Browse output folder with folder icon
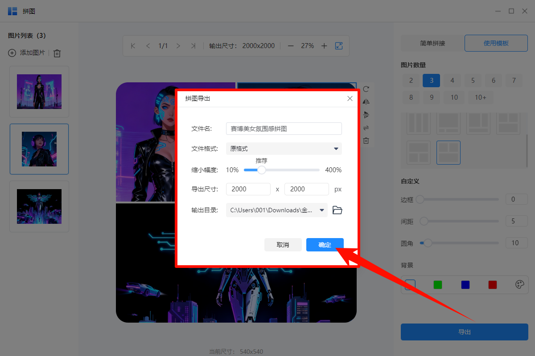This screenshot has height=356, width=535. [337, 210]
